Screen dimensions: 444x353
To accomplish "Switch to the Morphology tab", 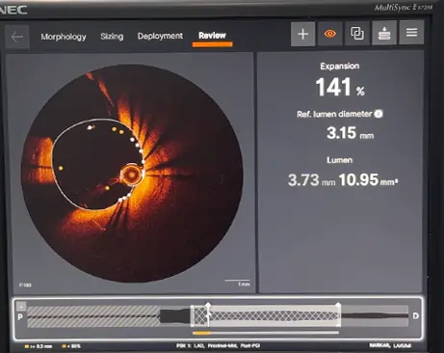I will pos(64,37).
